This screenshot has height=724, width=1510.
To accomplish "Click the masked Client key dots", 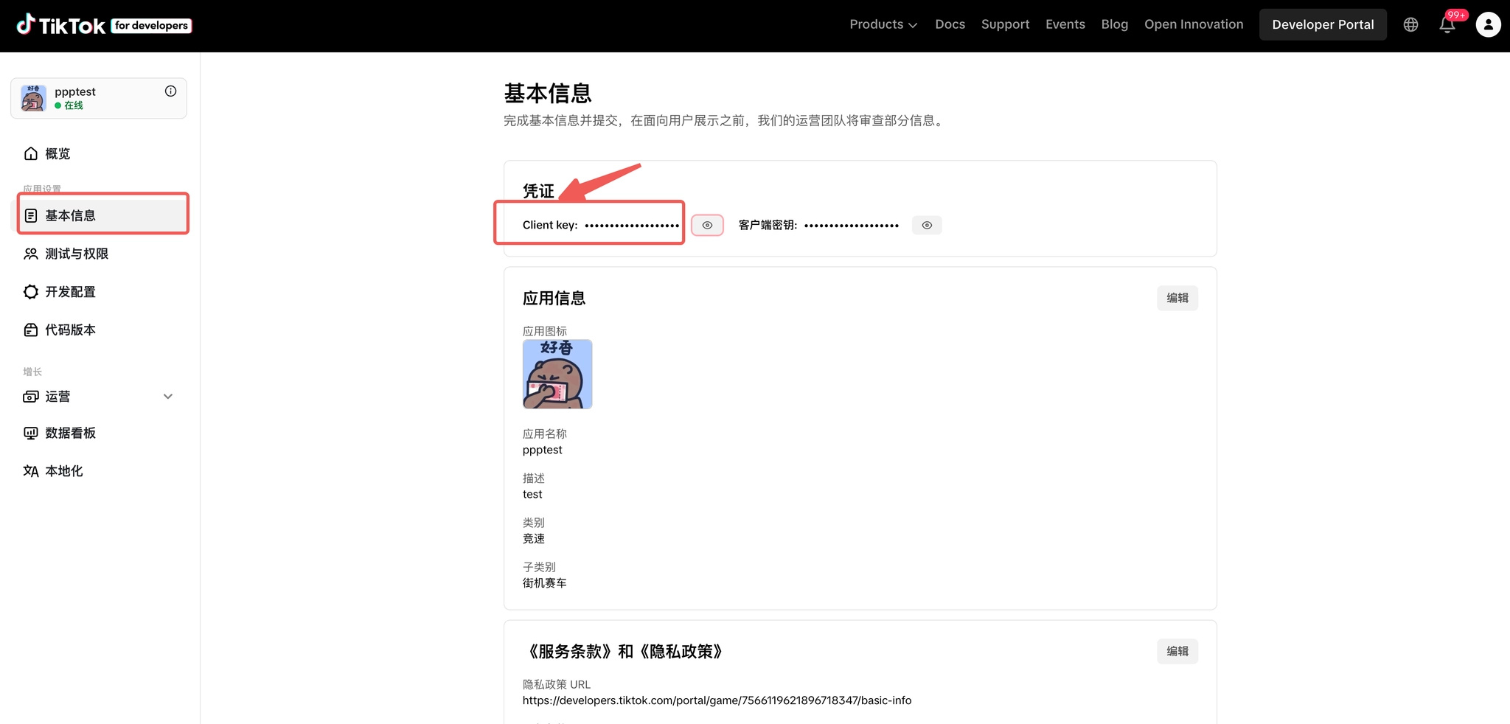I will (x=632, y=225).
